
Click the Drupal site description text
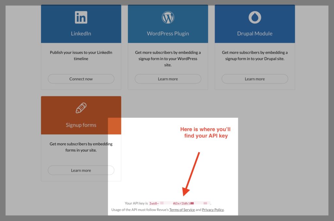pos(255,55)
